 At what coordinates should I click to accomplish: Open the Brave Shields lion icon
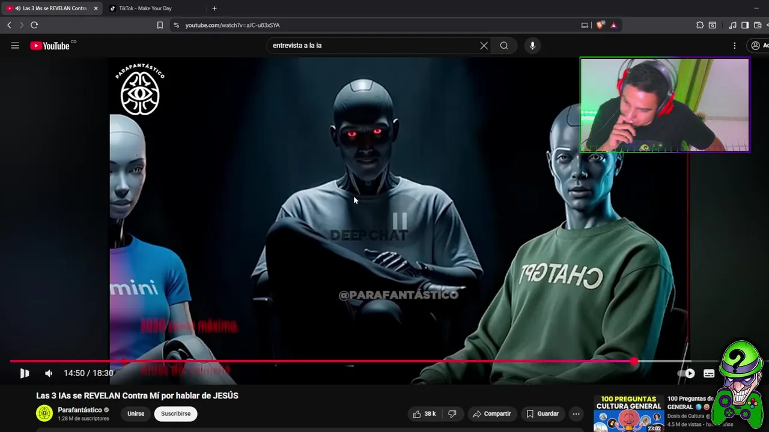pos(600,25)
